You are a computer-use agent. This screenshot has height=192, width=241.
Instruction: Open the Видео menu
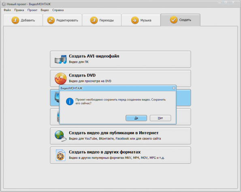pyautogui.click(x=45, y=10)
